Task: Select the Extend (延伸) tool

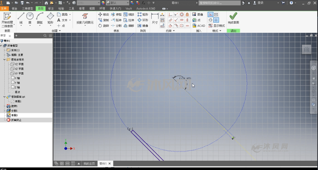Action: click(116, 20)
